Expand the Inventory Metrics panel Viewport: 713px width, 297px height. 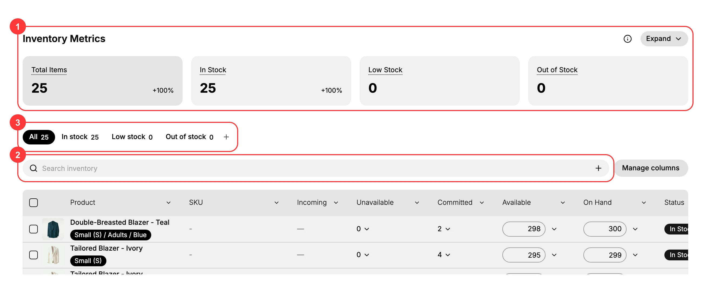pos(664,39)
